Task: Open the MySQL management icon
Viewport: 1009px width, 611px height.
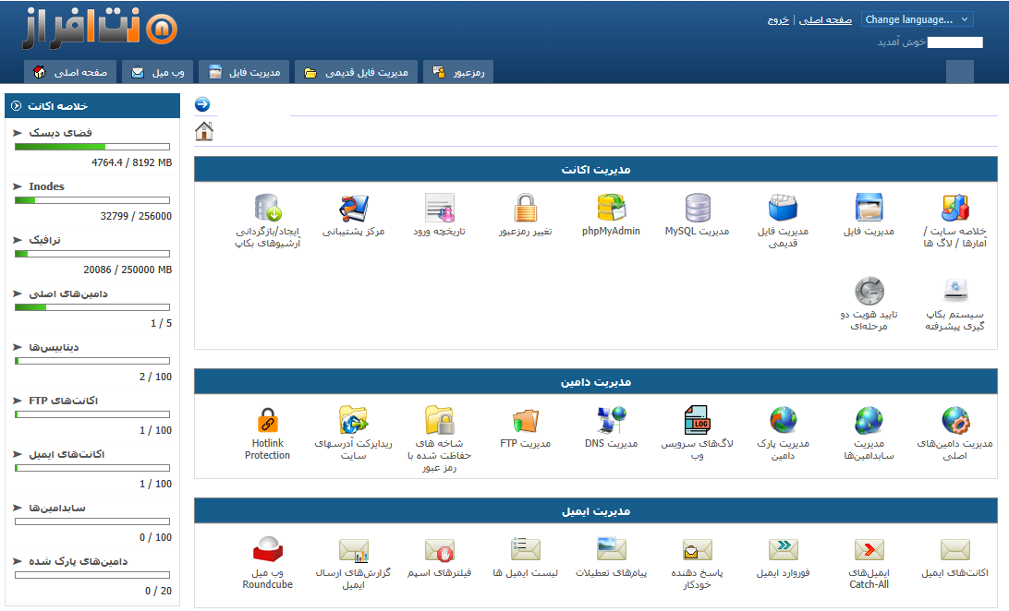Action: coord(697,209)
